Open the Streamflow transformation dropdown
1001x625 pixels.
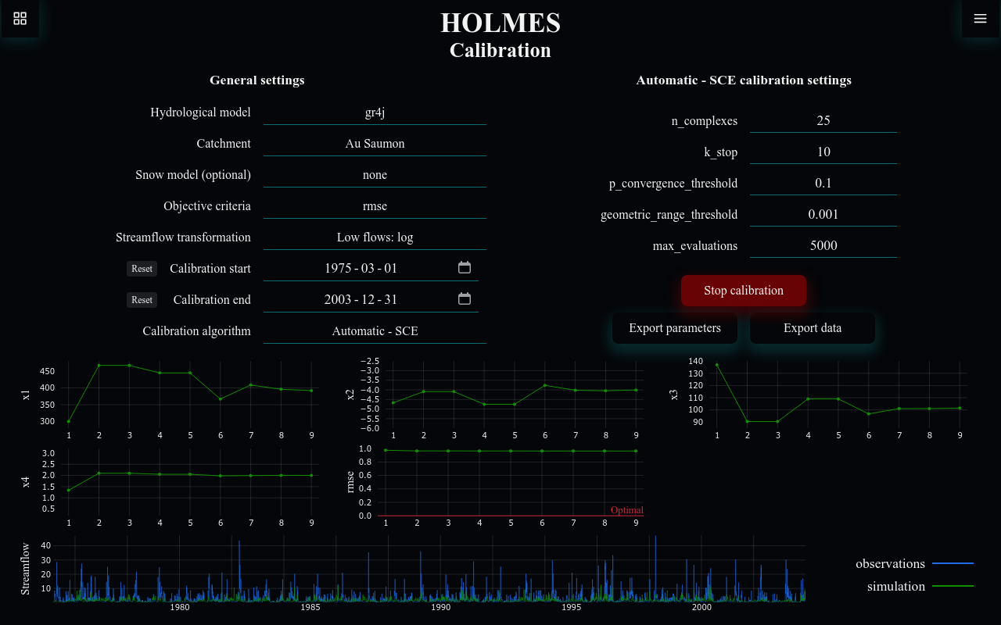[375, 237]
